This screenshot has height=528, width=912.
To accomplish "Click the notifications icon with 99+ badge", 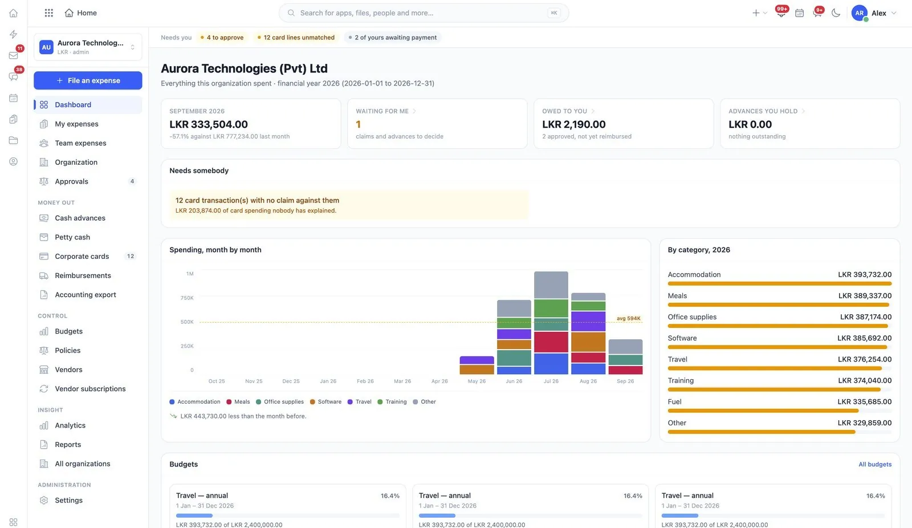I will click(781, 13).
